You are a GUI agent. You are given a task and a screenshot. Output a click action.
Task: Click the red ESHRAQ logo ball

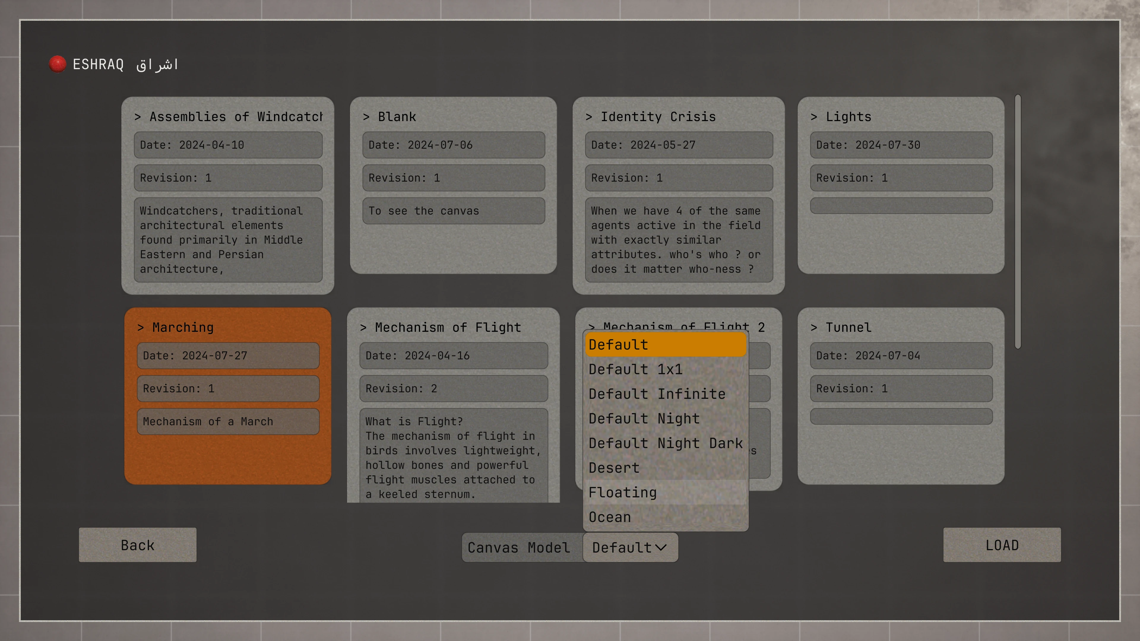pos(58,64)
